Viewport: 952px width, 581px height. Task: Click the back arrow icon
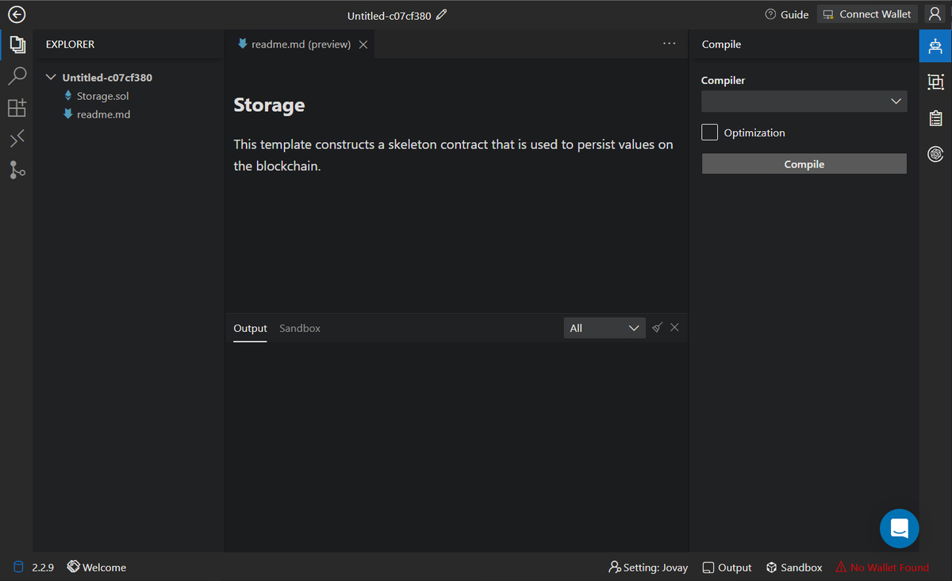click(16, 14)
